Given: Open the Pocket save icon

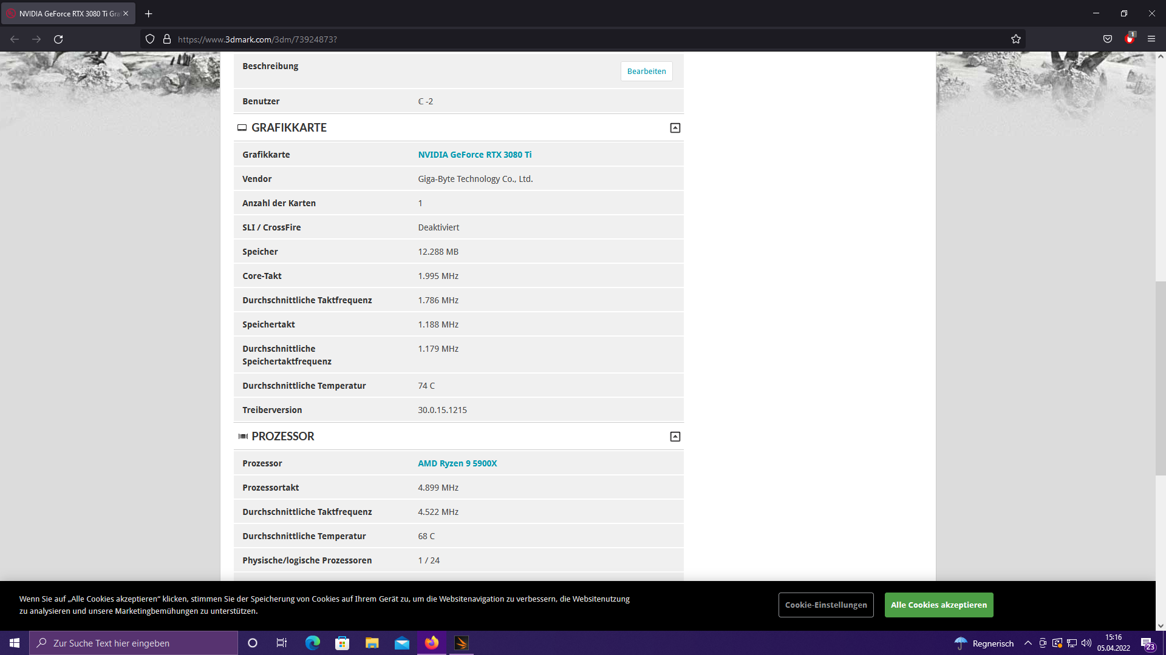Looking at the screenshot, I should pos(1108,39).
